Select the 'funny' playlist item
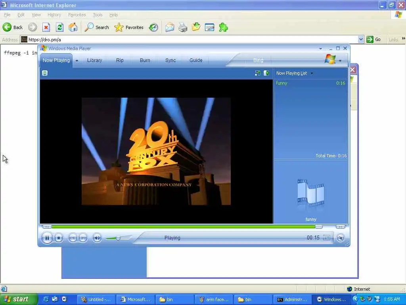Viewport: 406px width, 305px height. pos(310,83)
